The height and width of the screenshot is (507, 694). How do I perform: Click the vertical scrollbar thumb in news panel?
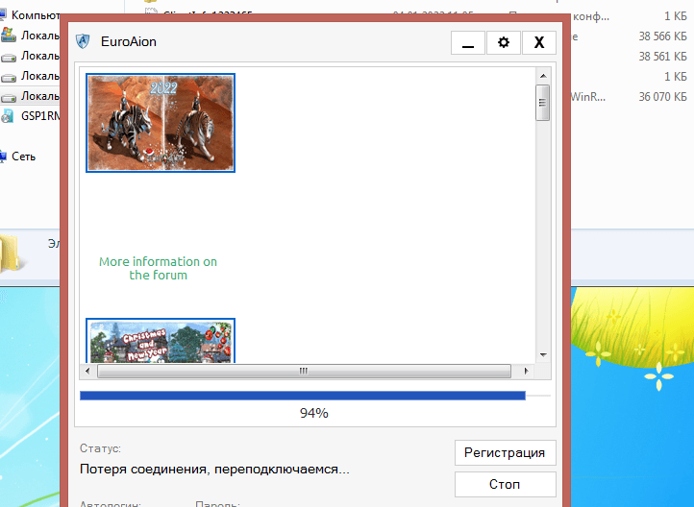(x=542, y=103)
